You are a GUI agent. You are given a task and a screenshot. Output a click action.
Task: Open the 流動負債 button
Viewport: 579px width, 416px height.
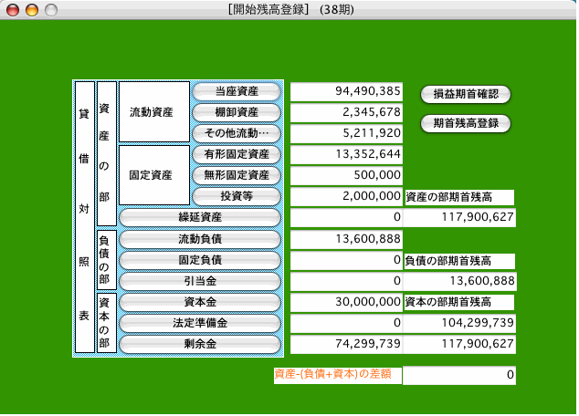[x=199, y=239]
